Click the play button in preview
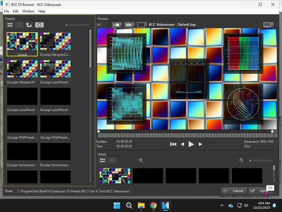The height and width of the screenshot is (212, 282). click(191, 144)
